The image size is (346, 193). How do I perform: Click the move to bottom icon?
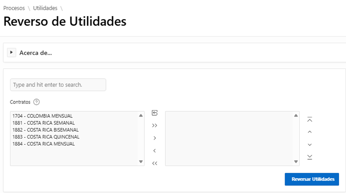pyautogui.click(x=310, y=156)
